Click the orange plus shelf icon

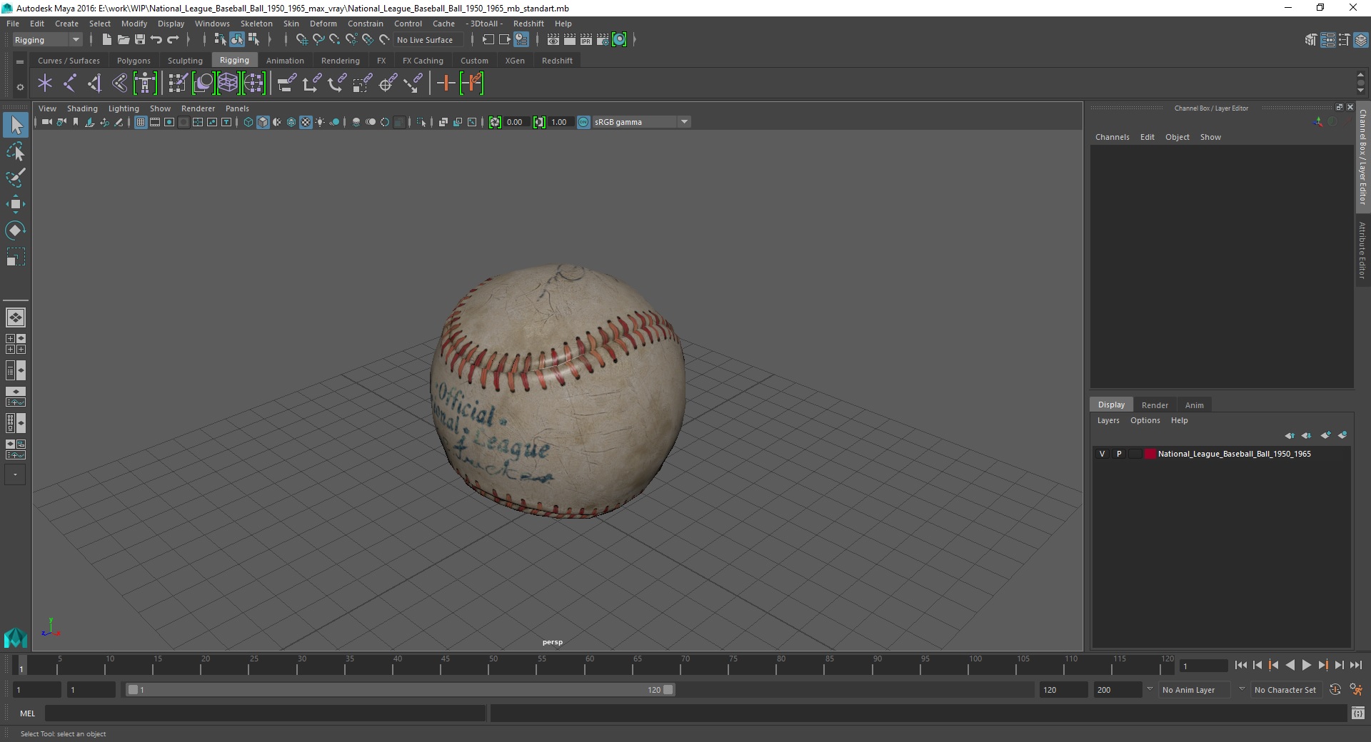(x=446, y=83)
